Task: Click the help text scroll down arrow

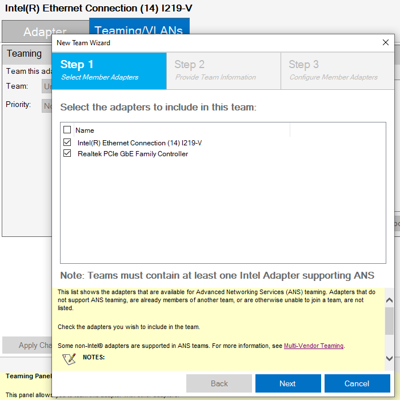Action: pos(389,358)
